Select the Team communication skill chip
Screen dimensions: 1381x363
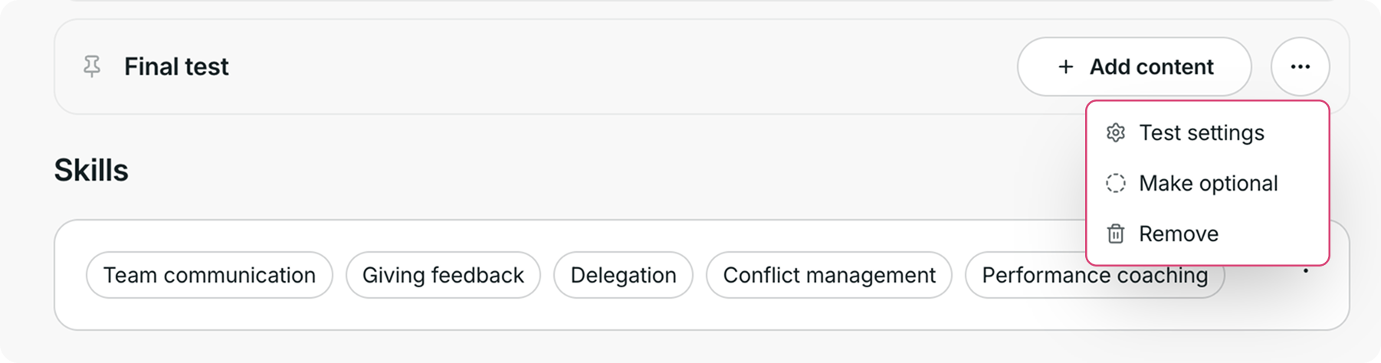click(x=209, y=275)
